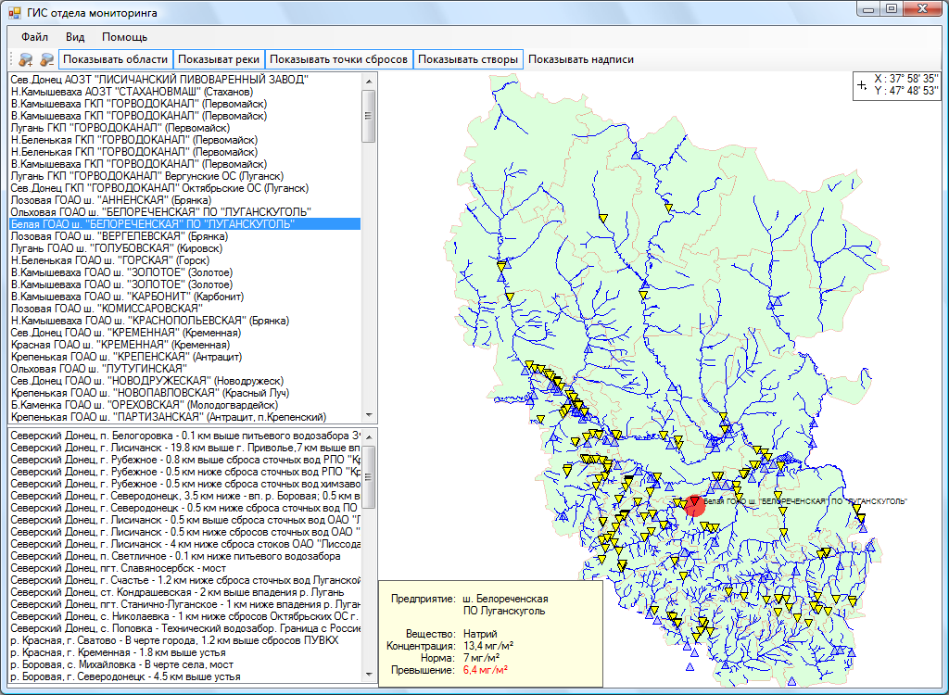This screenshot has height=695, width=949.
Task: Click the application icon in the title bar
Action: [x=15, y=12]
